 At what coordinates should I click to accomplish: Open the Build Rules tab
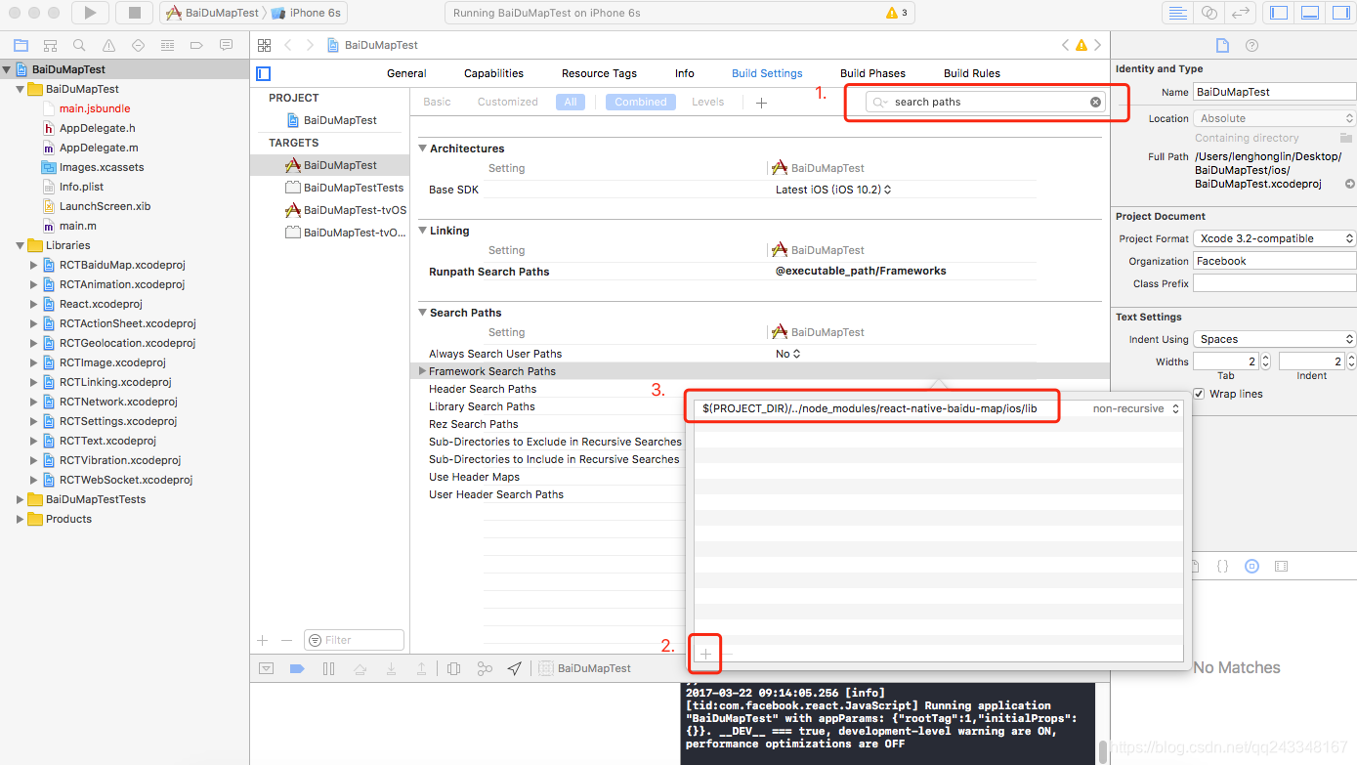pyautogui.click(x=972, y=73)
